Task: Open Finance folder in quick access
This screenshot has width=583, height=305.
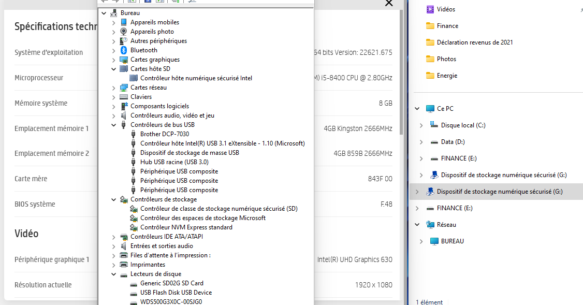Action: pos(447,26)
